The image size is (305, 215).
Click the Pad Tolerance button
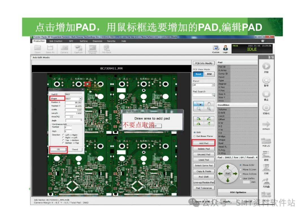pyautogui.click(x=204, y=188)
